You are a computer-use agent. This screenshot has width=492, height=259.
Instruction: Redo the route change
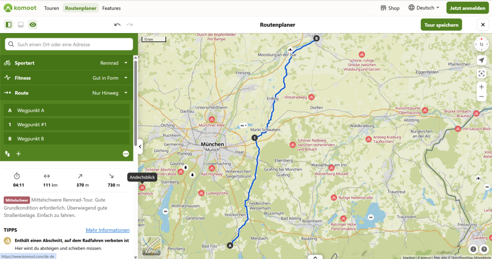[x=130, y=25]
